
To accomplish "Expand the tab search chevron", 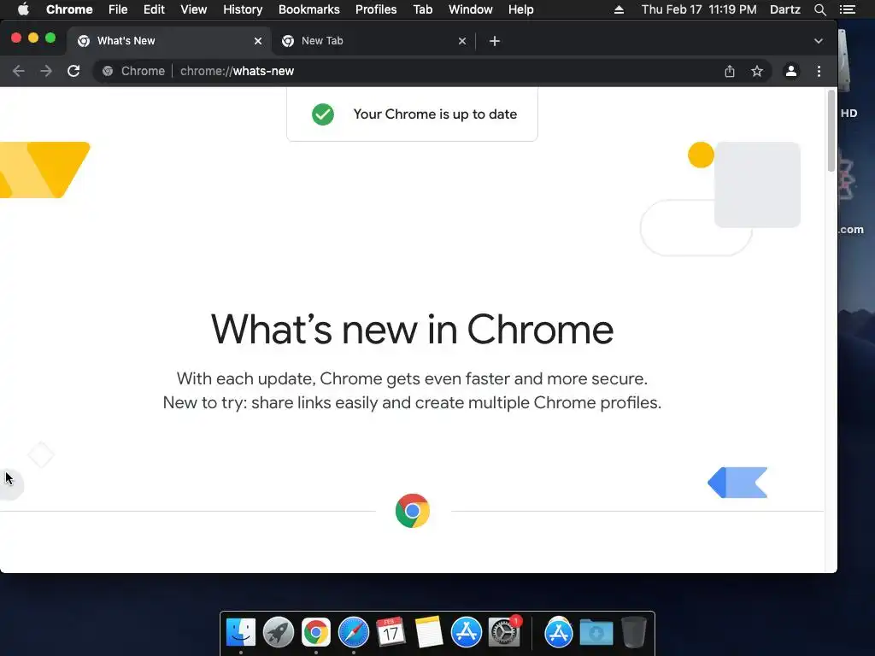I will [818, 41].
